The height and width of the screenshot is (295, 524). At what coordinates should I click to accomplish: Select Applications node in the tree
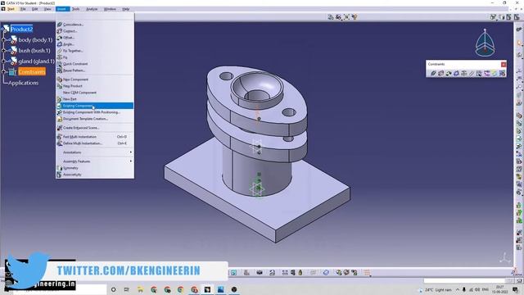click(23, 83)
